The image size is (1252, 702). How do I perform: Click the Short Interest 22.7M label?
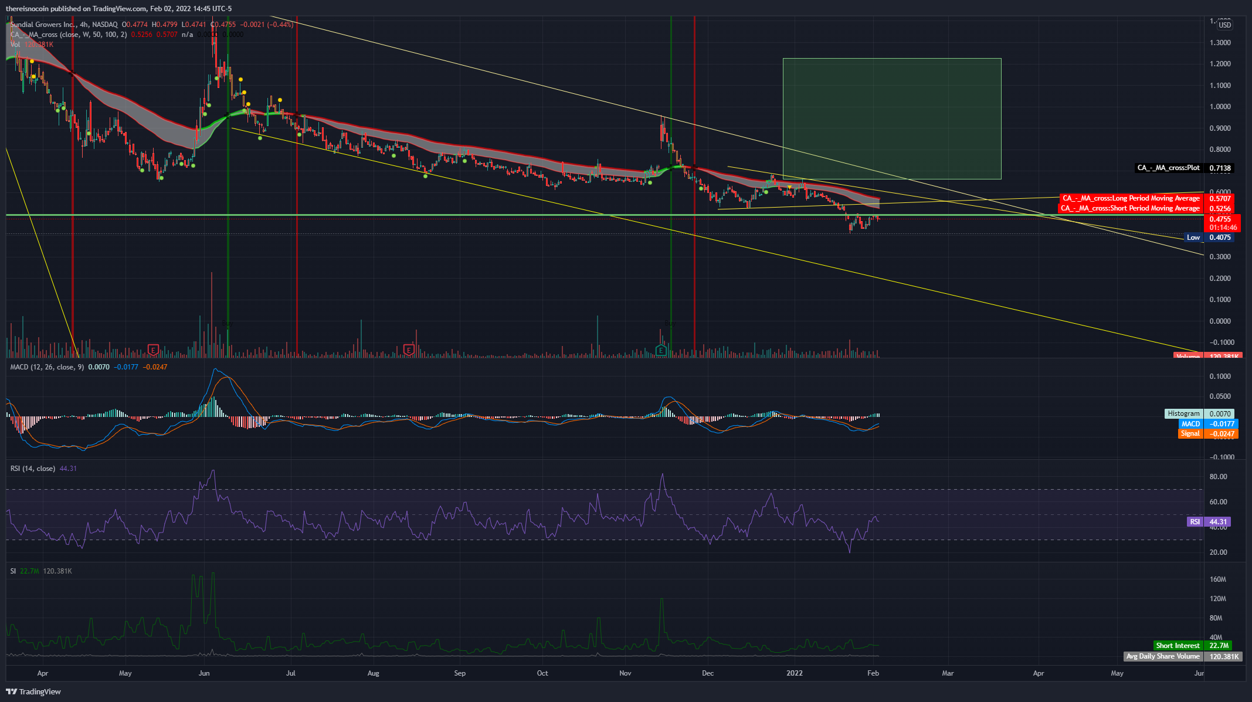click(x=1192, y=646)
